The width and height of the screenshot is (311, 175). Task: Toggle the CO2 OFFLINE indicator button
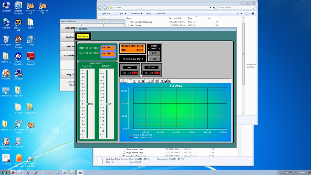[x=129, y=73]
